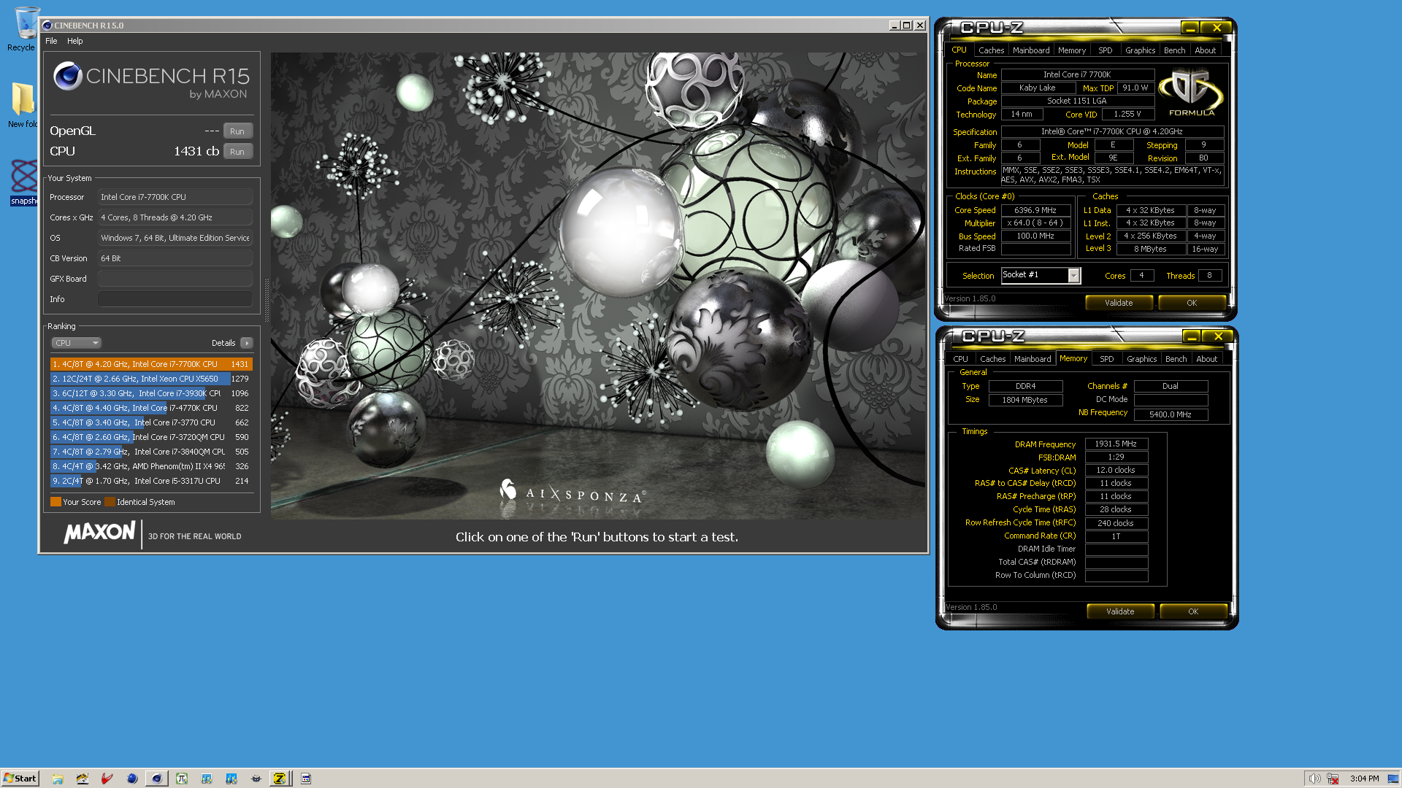Click OK in the upper CPU-Z window
Screen dimensions: 1402x788
[1192, 303]
